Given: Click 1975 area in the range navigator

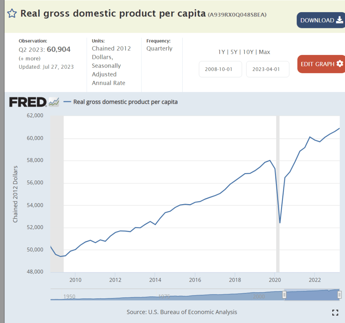Looking at the screenshot, I should click(164, 296).
